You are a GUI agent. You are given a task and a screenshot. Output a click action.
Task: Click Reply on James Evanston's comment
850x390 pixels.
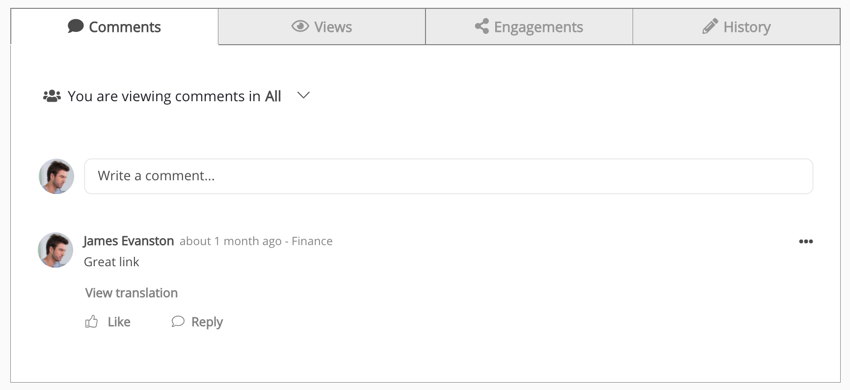pos(207,322)
